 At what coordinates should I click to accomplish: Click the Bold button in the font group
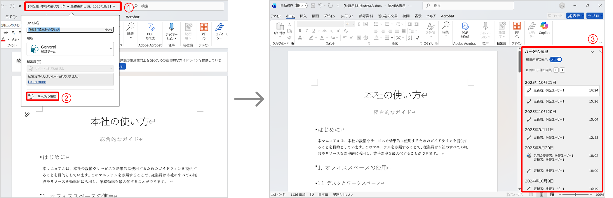300,31
